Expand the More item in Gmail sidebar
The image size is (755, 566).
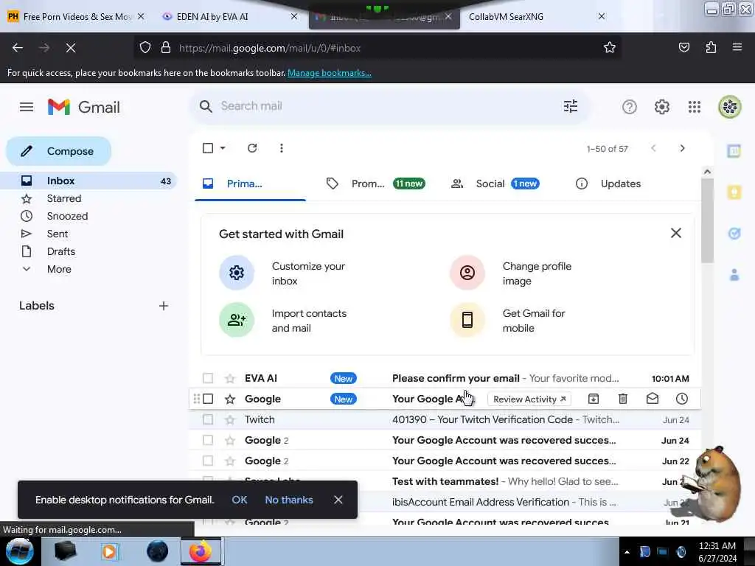coord(59,270)
